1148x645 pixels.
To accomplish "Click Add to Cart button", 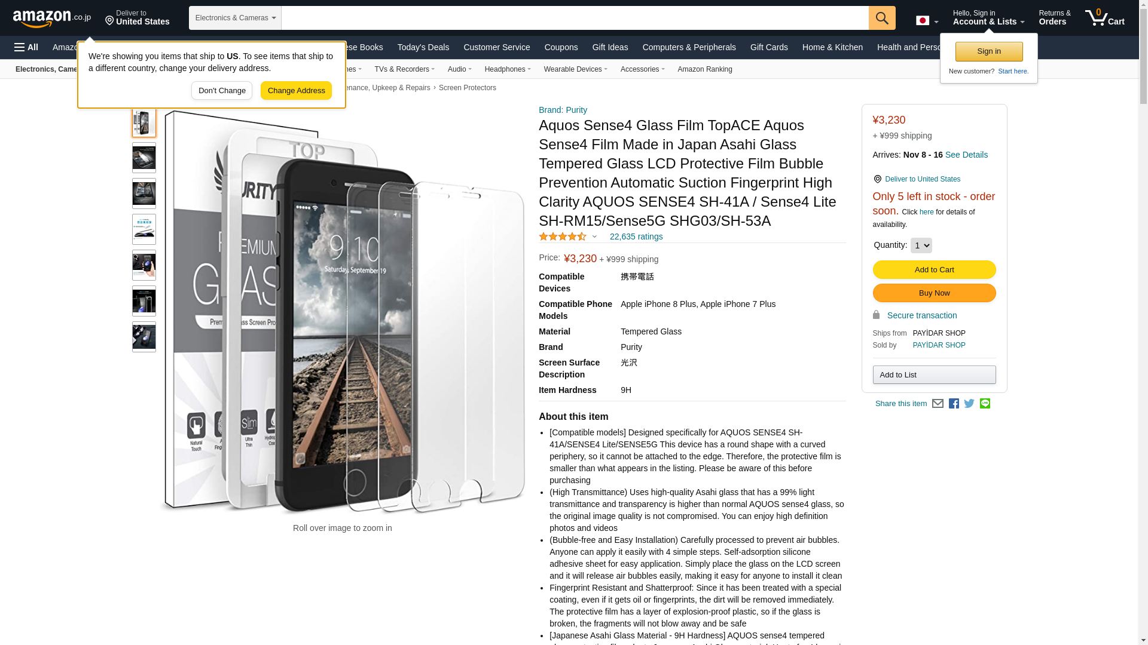I will point(934,270).
